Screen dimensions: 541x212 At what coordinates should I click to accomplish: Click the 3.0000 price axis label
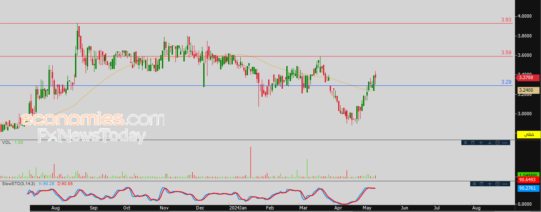[525, 114]
